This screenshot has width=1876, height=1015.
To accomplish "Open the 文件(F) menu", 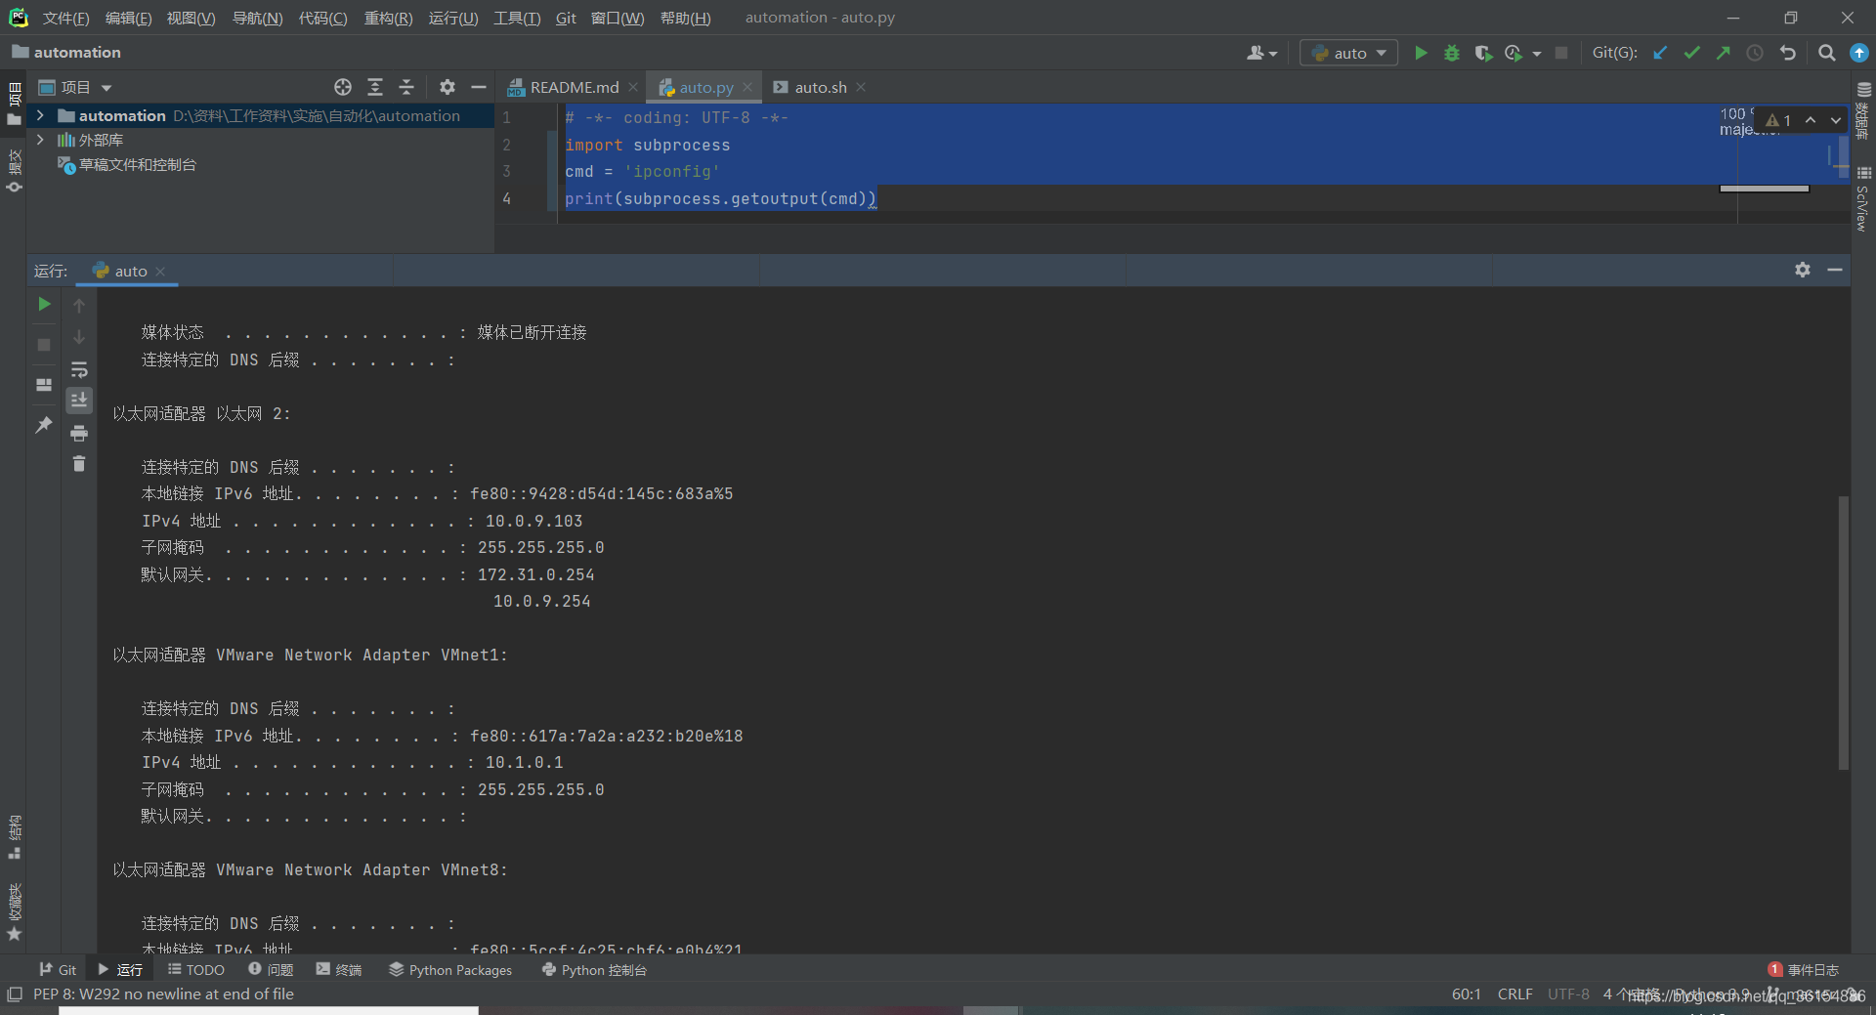I will [x=65, y=18].
